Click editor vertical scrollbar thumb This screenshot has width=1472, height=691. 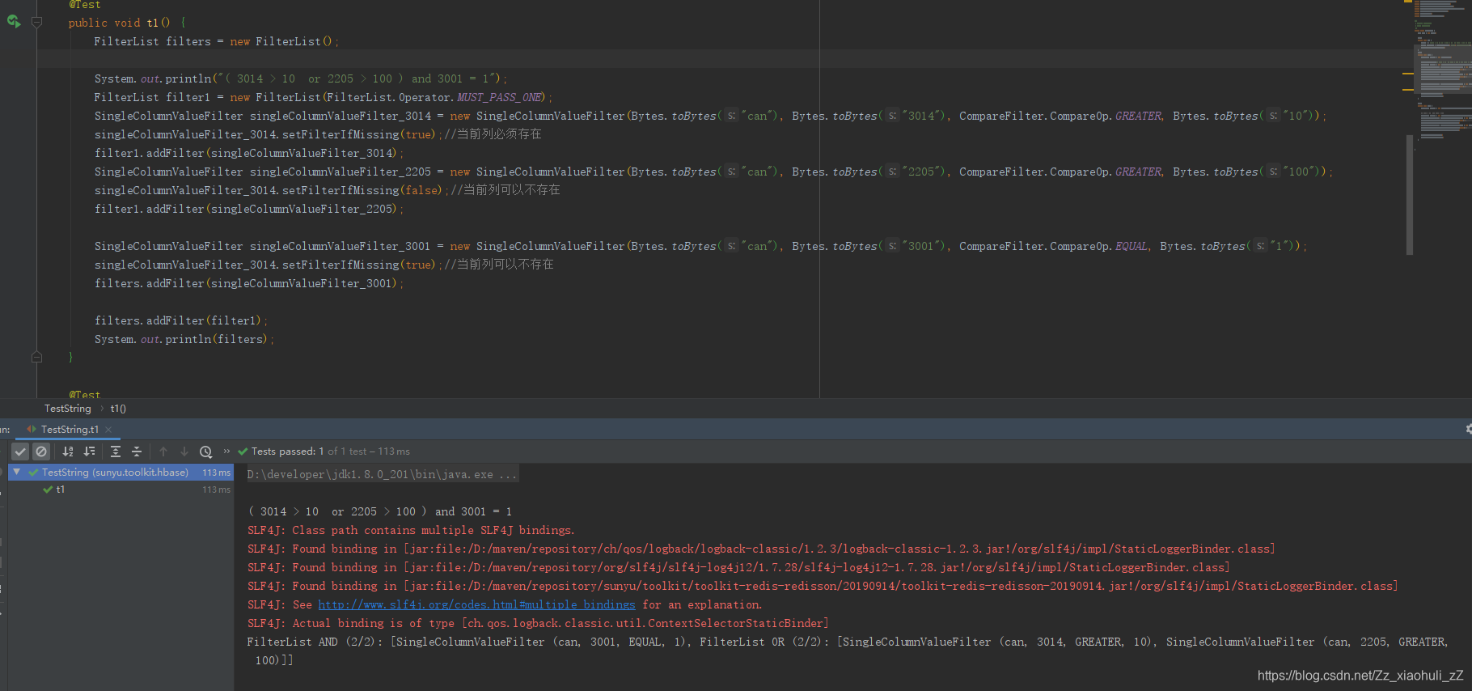coord(1410,194)
